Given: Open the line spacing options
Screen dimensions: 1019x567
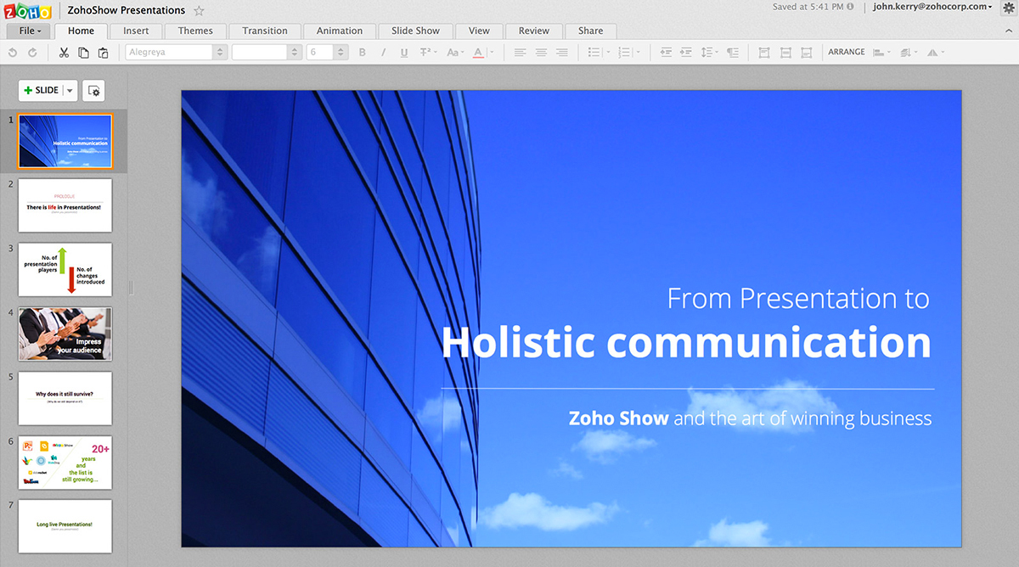Looking at the screenshot, I should pyautogui.click(x=709, y=53).
